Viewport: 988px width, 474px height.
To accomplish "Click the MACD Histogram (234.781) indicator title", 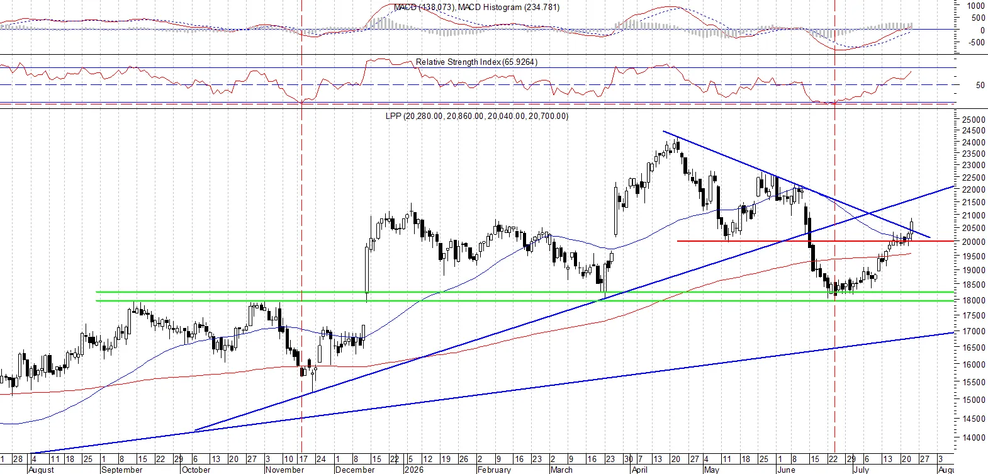I will pyautogui.click(x=508, y=7).
